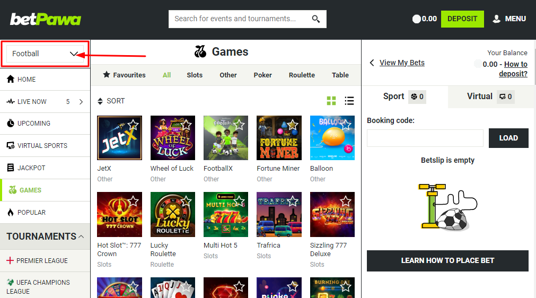
Task: Click the Home house icon
Action: point(11,79)
